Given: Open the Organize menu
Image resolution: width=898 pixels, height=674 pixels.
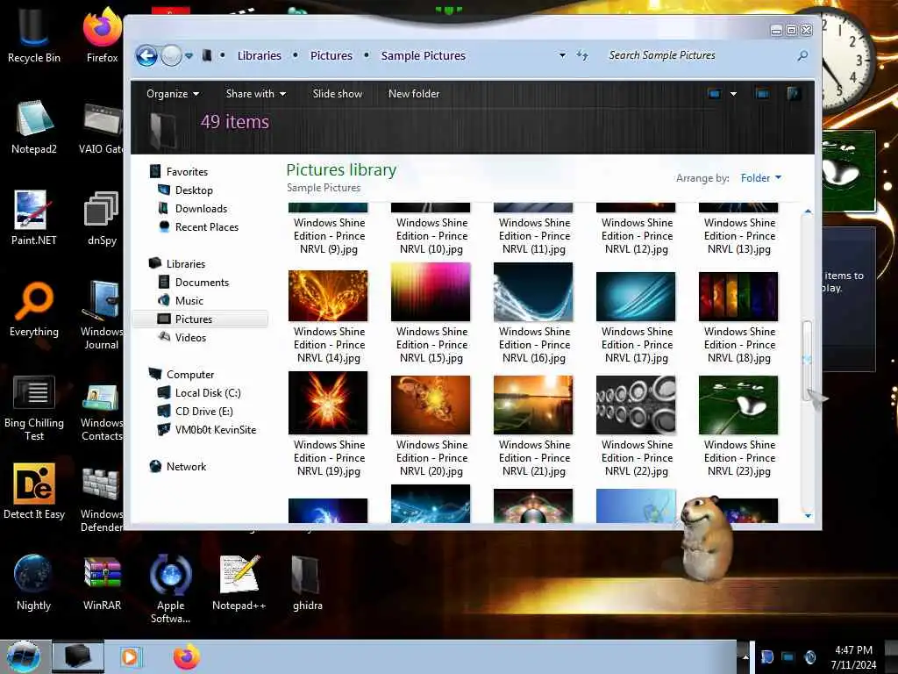Looking at the screenshot, I should 173,93.
